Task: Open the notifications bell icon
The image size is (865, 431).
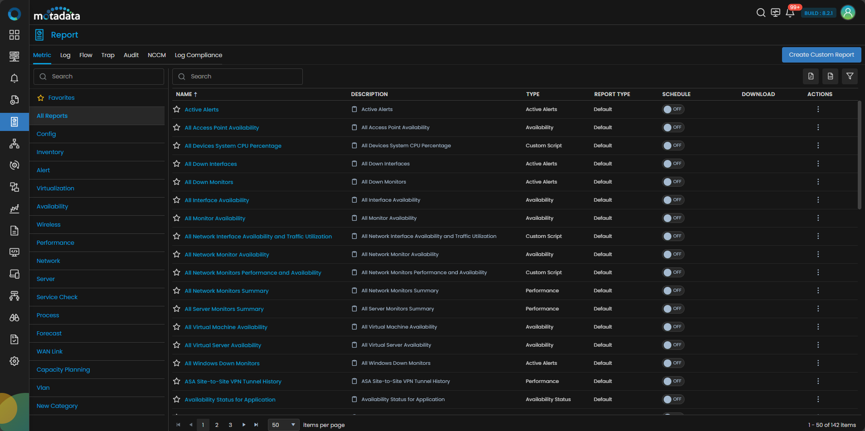Action: 790,13
